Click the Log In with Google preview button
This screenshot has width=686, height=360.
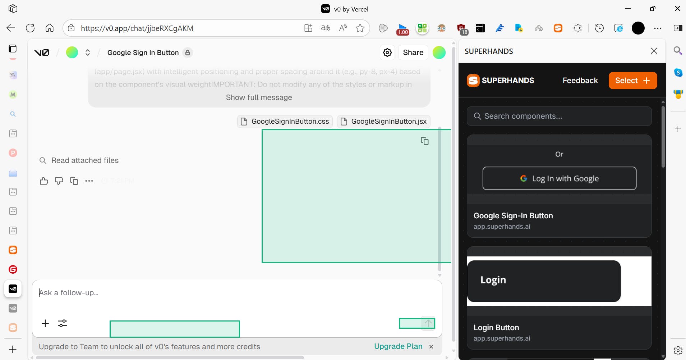click(x=559, y=178)
